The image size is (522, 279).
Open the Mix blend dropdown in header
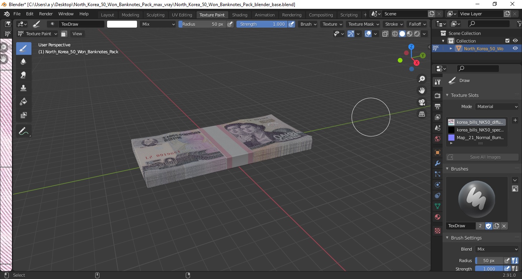158,24
